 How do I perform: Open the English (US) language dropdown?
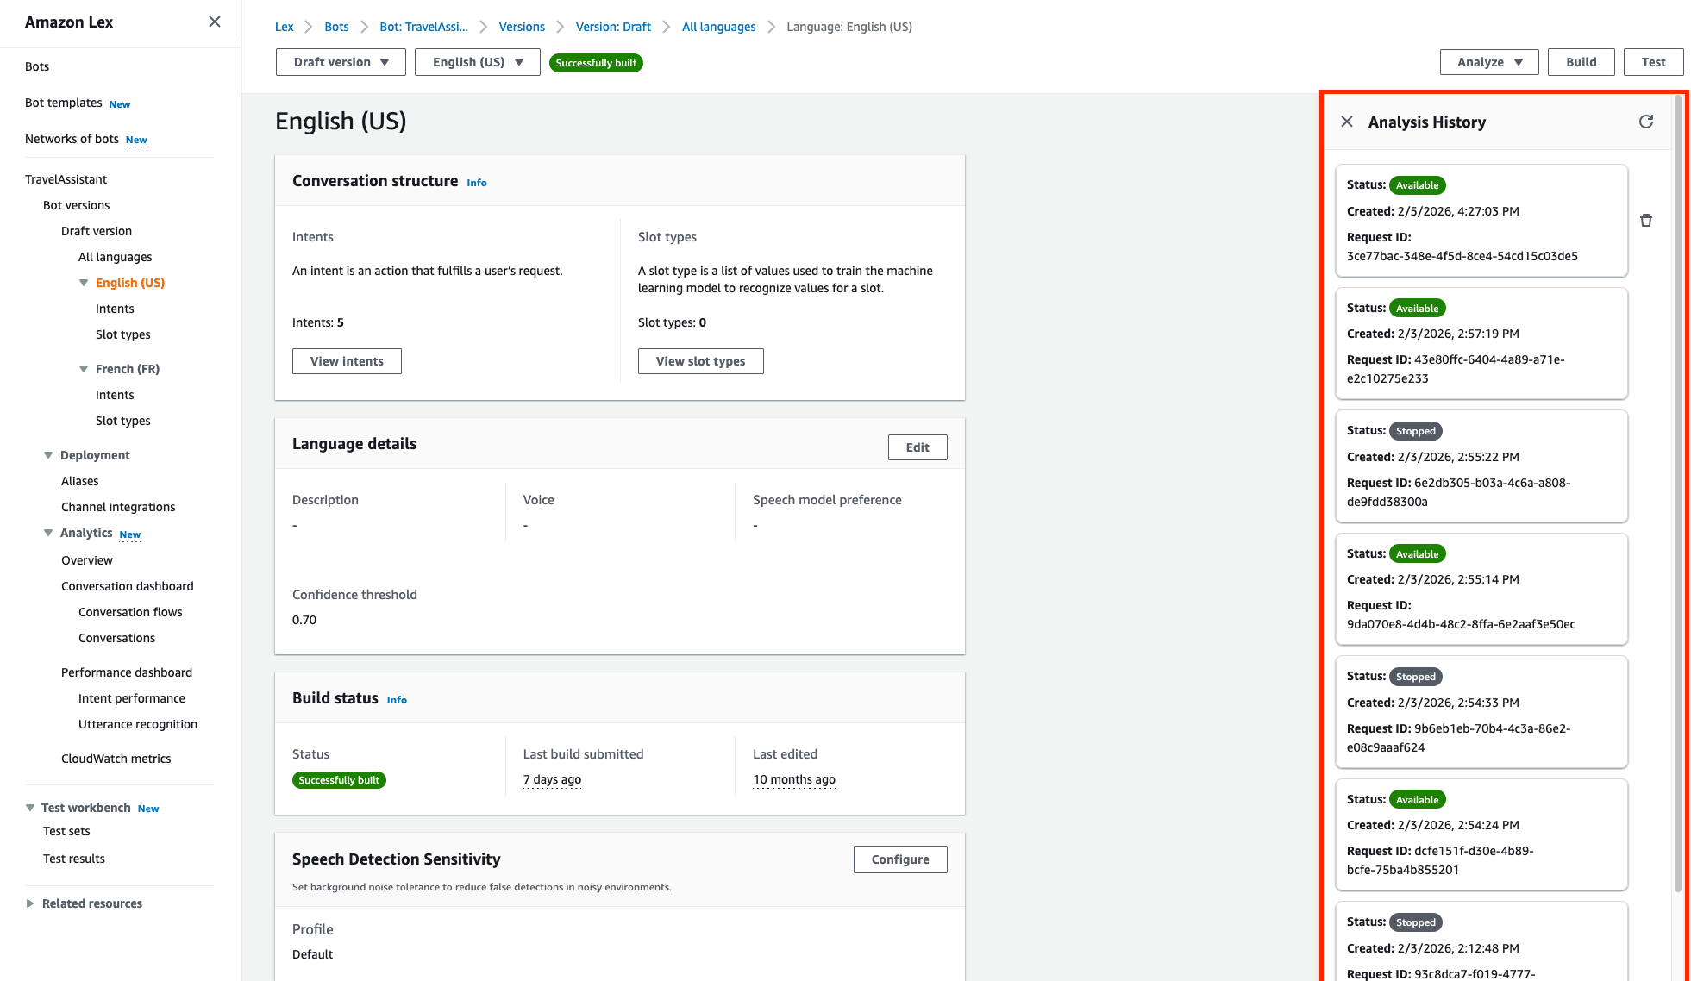coord(477,62)
